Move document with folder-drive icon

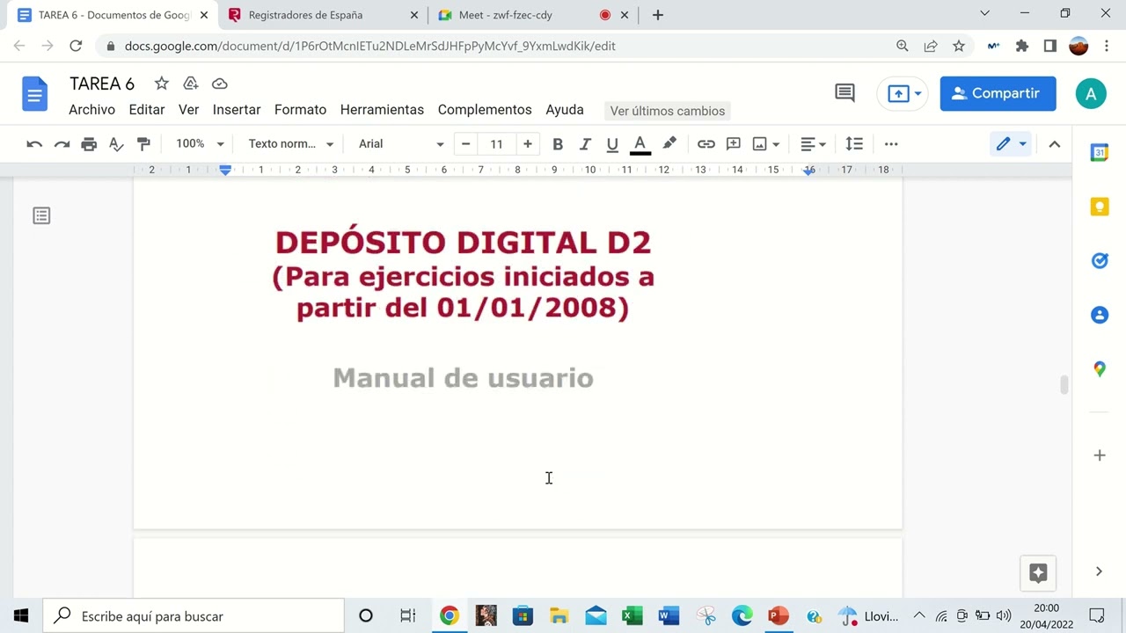coord(191,84)
